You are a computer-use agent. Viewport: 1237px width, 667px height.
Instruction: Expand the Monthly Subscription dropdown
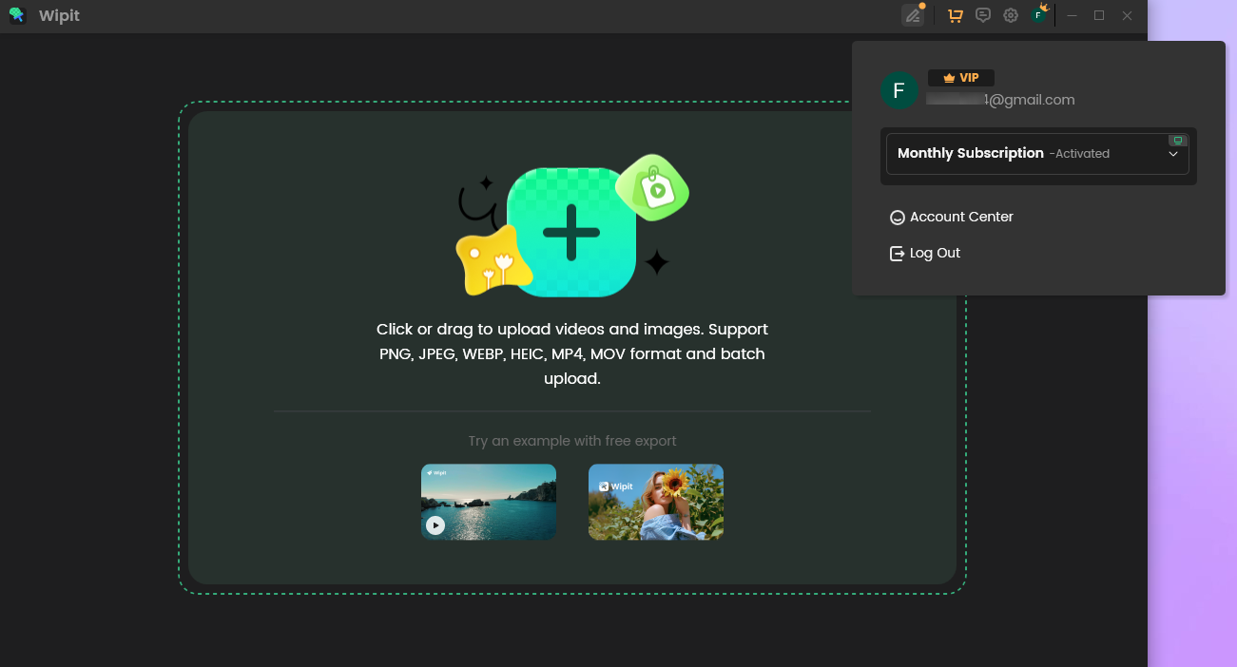(x=1036, y=153)
